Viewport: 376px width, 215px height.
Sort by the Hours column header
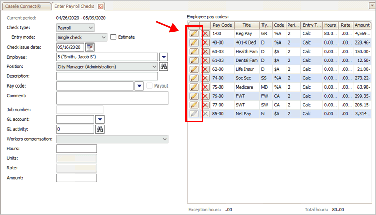[330, 25]
